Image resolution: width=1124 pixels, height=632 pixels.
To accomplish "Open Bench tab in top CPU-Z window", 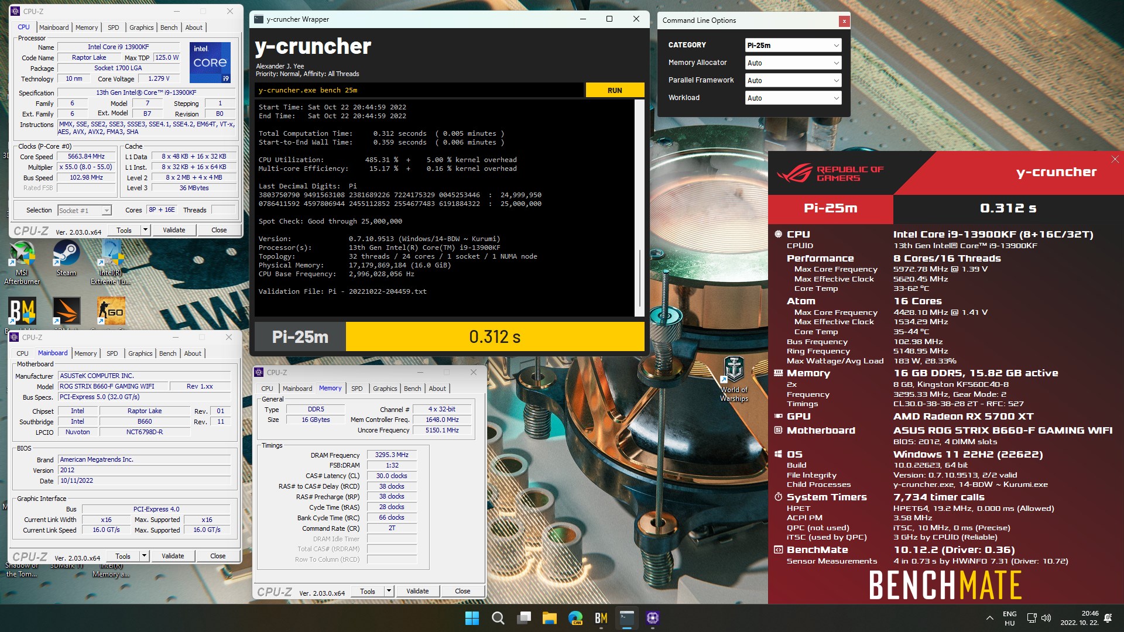I will click(169, 28).
